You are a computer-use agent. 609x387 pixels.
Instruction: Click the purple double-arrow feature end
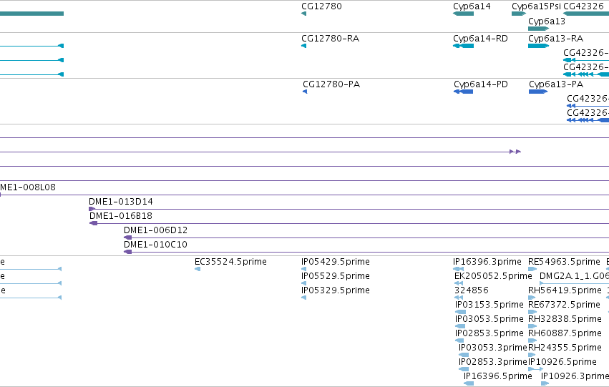coord(515,152)
